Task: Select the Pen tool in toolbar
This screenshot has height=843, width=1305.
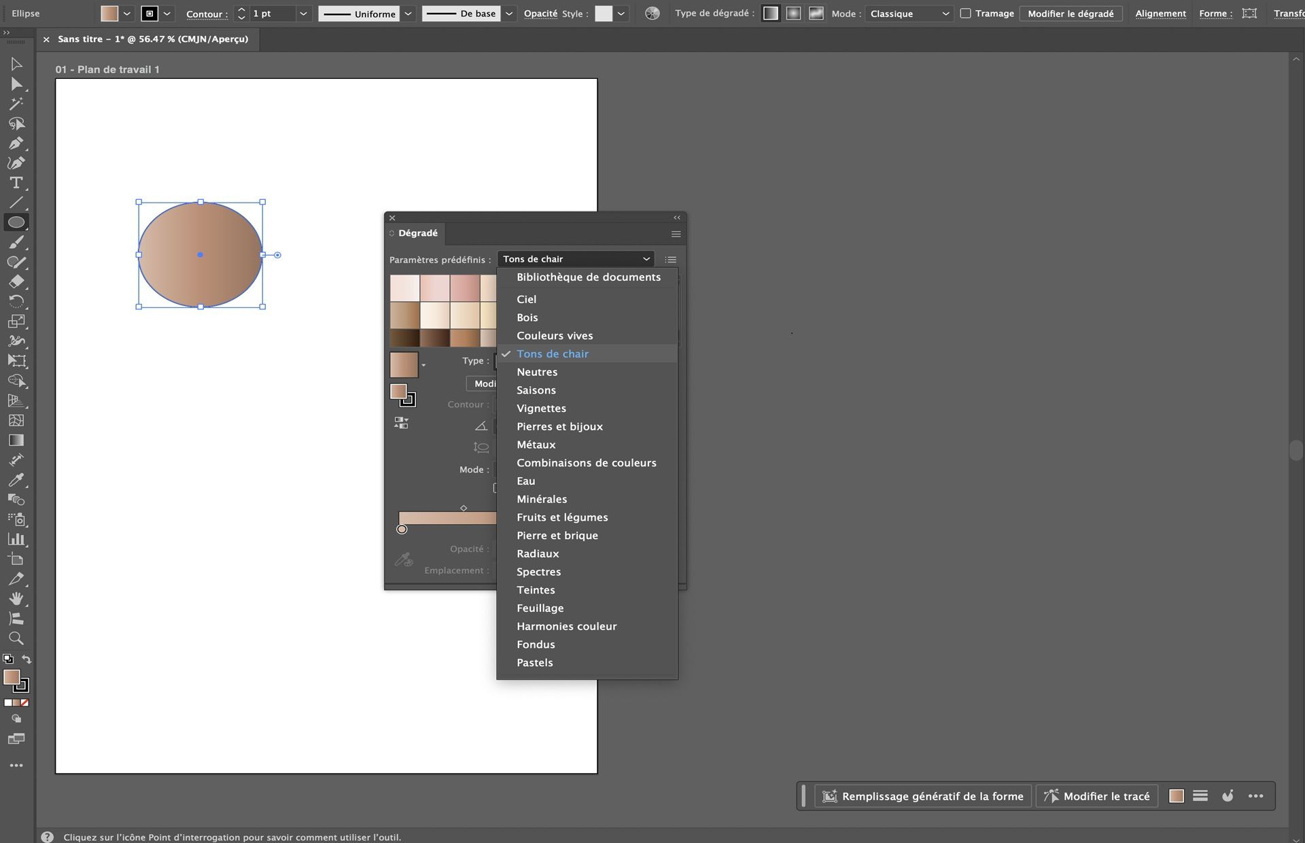Action: coord(16,143)
